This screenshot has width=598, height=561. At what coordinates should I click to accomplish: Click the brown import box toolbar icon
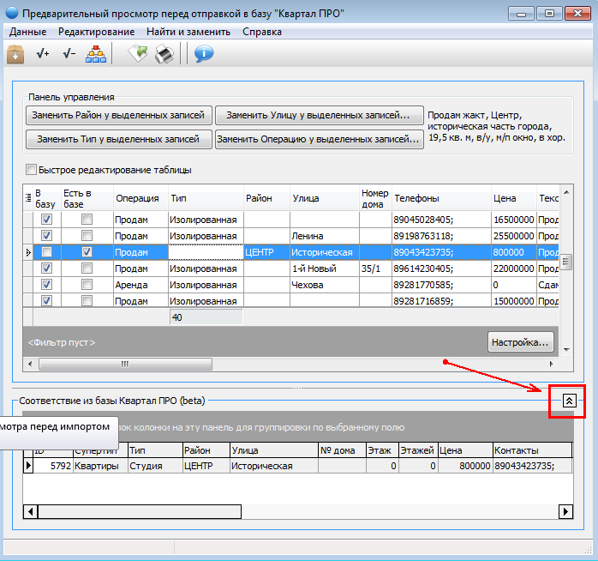[15, 54]
